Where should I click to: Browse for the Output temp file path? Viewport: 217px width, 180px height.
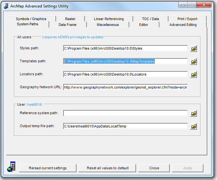[x=193, y=126]
